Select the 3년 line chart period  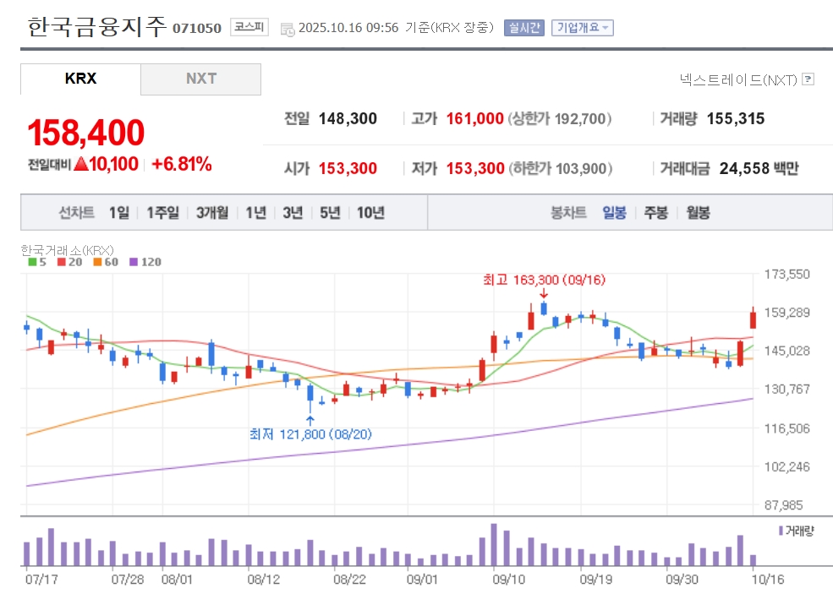(x=293, y=213)
